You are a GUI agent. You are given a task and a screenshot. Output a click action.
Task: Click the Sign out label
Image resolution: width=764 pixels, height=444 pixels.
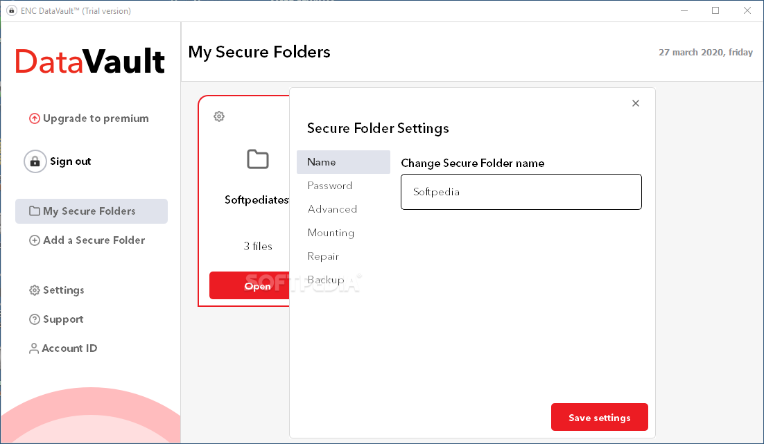point(70,161)
